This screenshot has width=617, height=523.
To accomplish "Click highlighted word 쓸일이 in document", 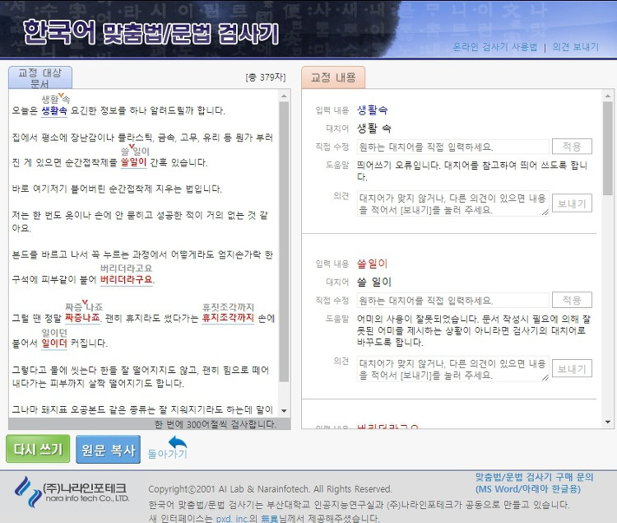I will (x=133, y=162).
